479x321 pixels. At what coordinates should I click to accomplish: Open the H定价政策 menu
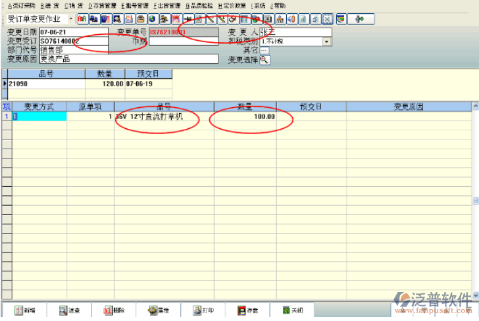coord(232,5)
